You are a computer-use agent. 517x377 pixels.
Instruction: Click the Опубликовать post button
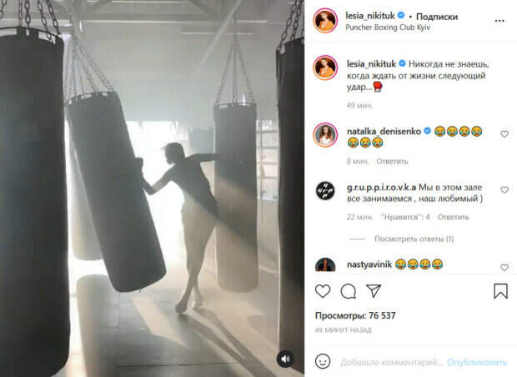click(477, 363)
